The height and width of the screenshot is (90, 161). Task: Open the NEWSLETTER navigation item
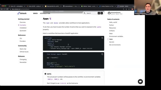(x=45, y=13)
